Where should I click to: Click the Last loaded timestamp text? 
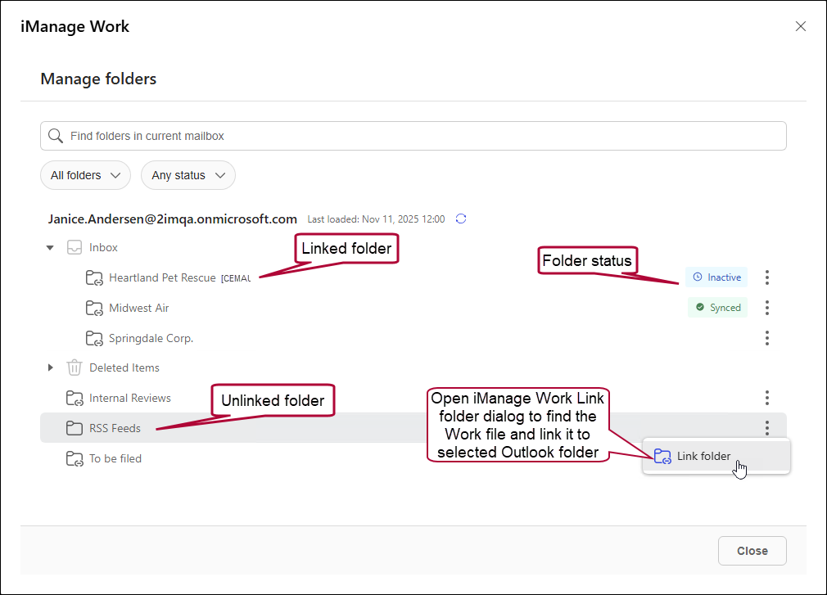376,219
